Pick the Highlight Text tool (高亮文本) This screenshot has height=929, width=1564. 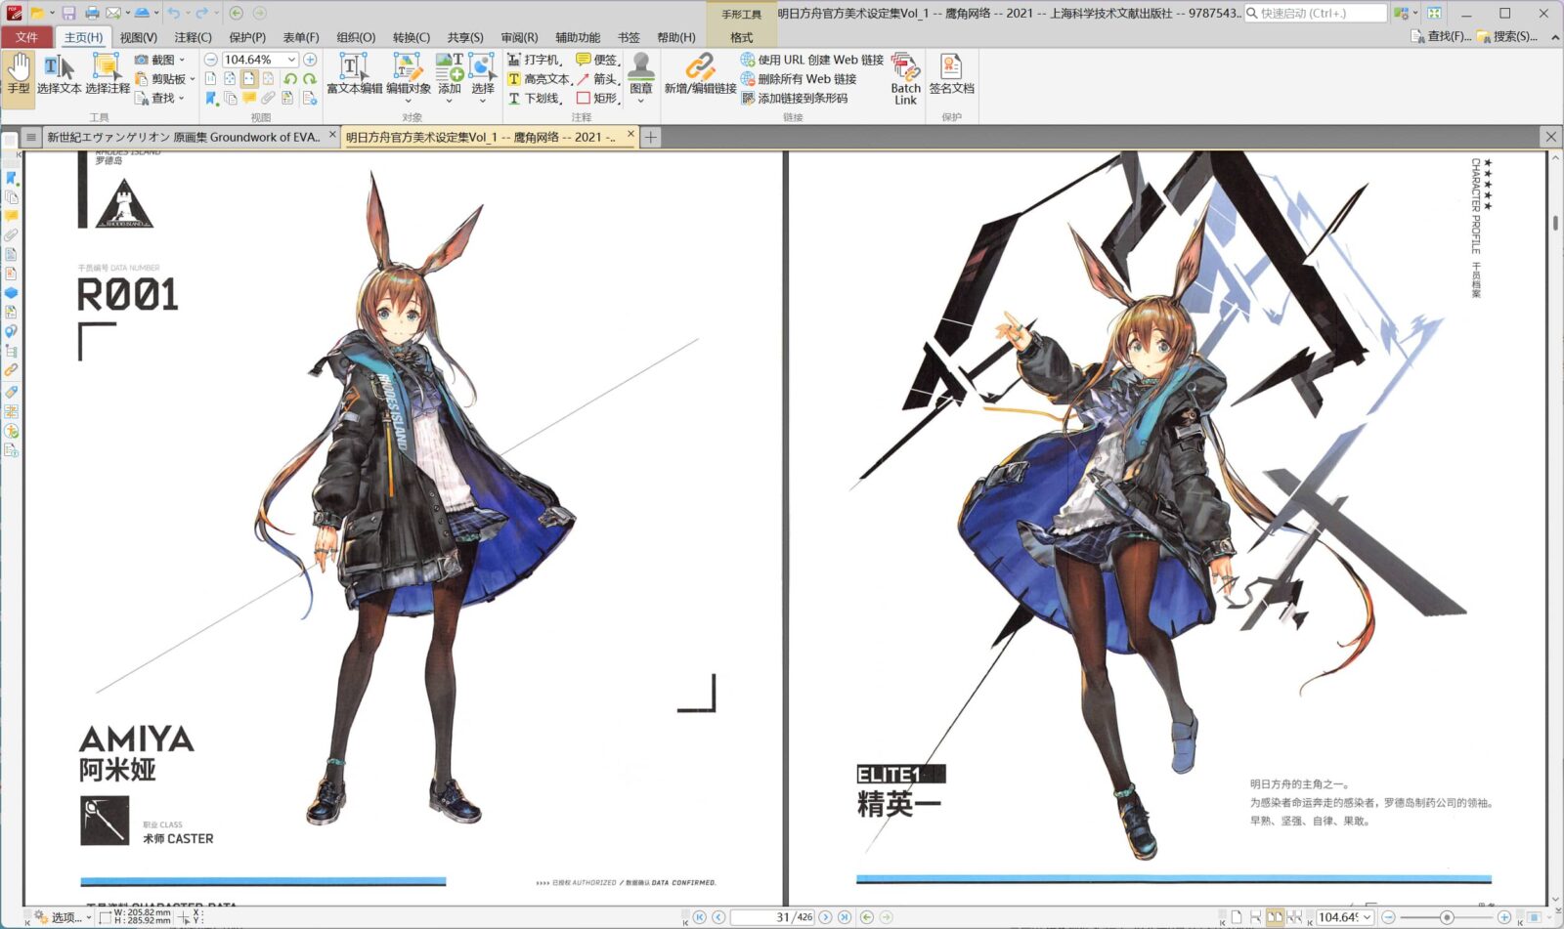point(538,79)
